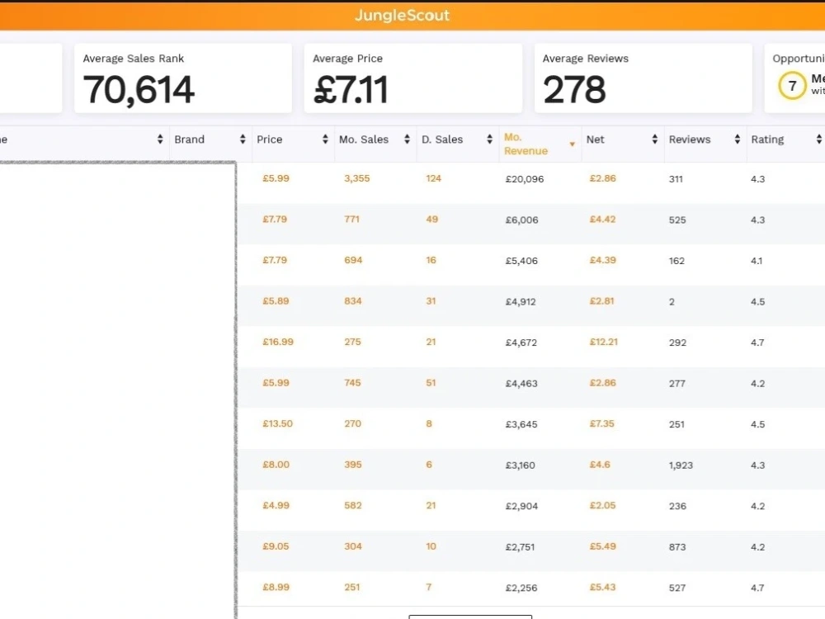
Task: Sort by Mo. Revenue column header
Action: pyautogui.click(x=540, y=144)
